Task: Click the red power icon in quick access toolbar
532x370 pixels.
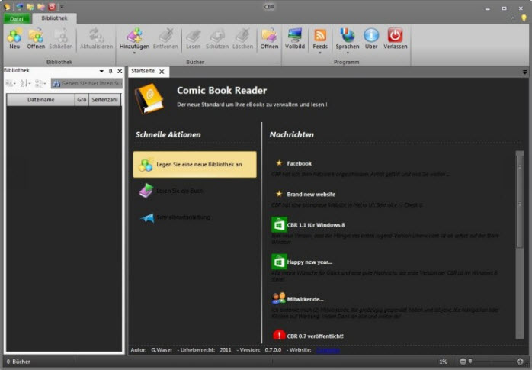Action: point(52,6)
